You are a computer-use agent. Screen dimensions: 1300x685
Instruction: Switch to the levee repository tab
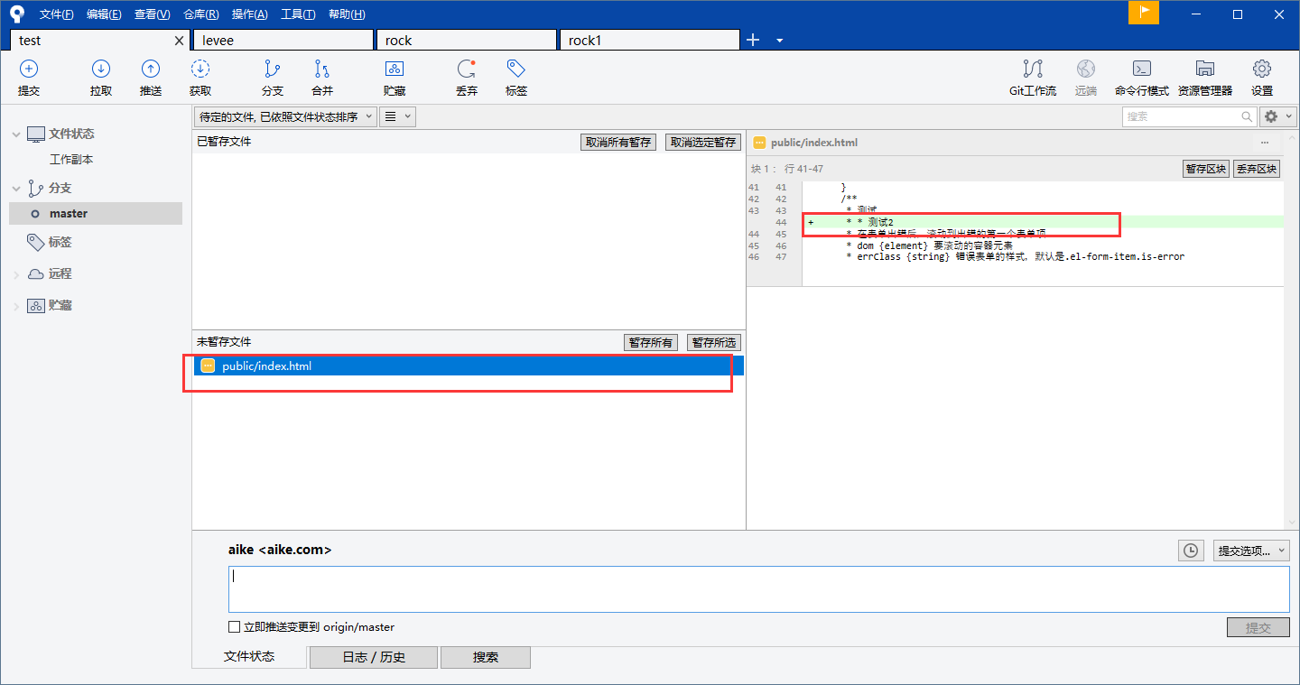pos(283,41)
